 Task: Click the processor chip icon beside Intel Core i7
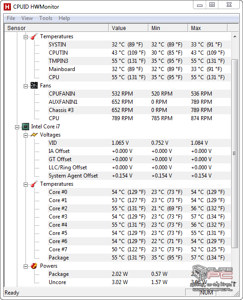coord(25,127)
